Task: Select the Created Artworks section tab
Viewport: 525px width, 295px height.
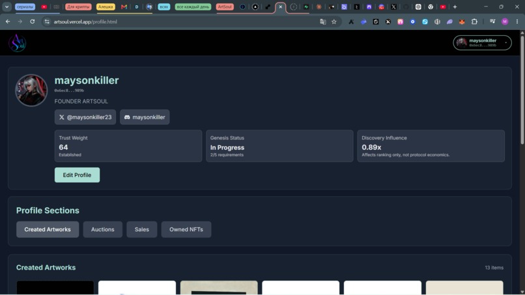Action: (48, 229)
